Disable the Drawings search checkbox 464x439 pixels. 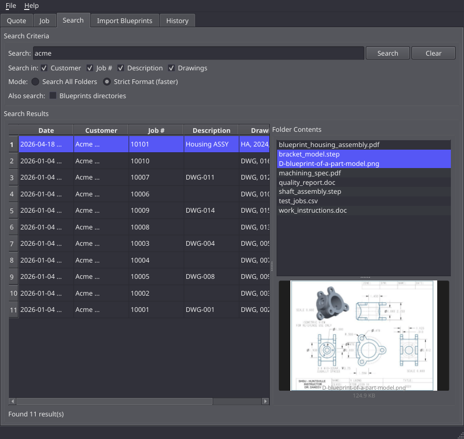coord(171,68)
